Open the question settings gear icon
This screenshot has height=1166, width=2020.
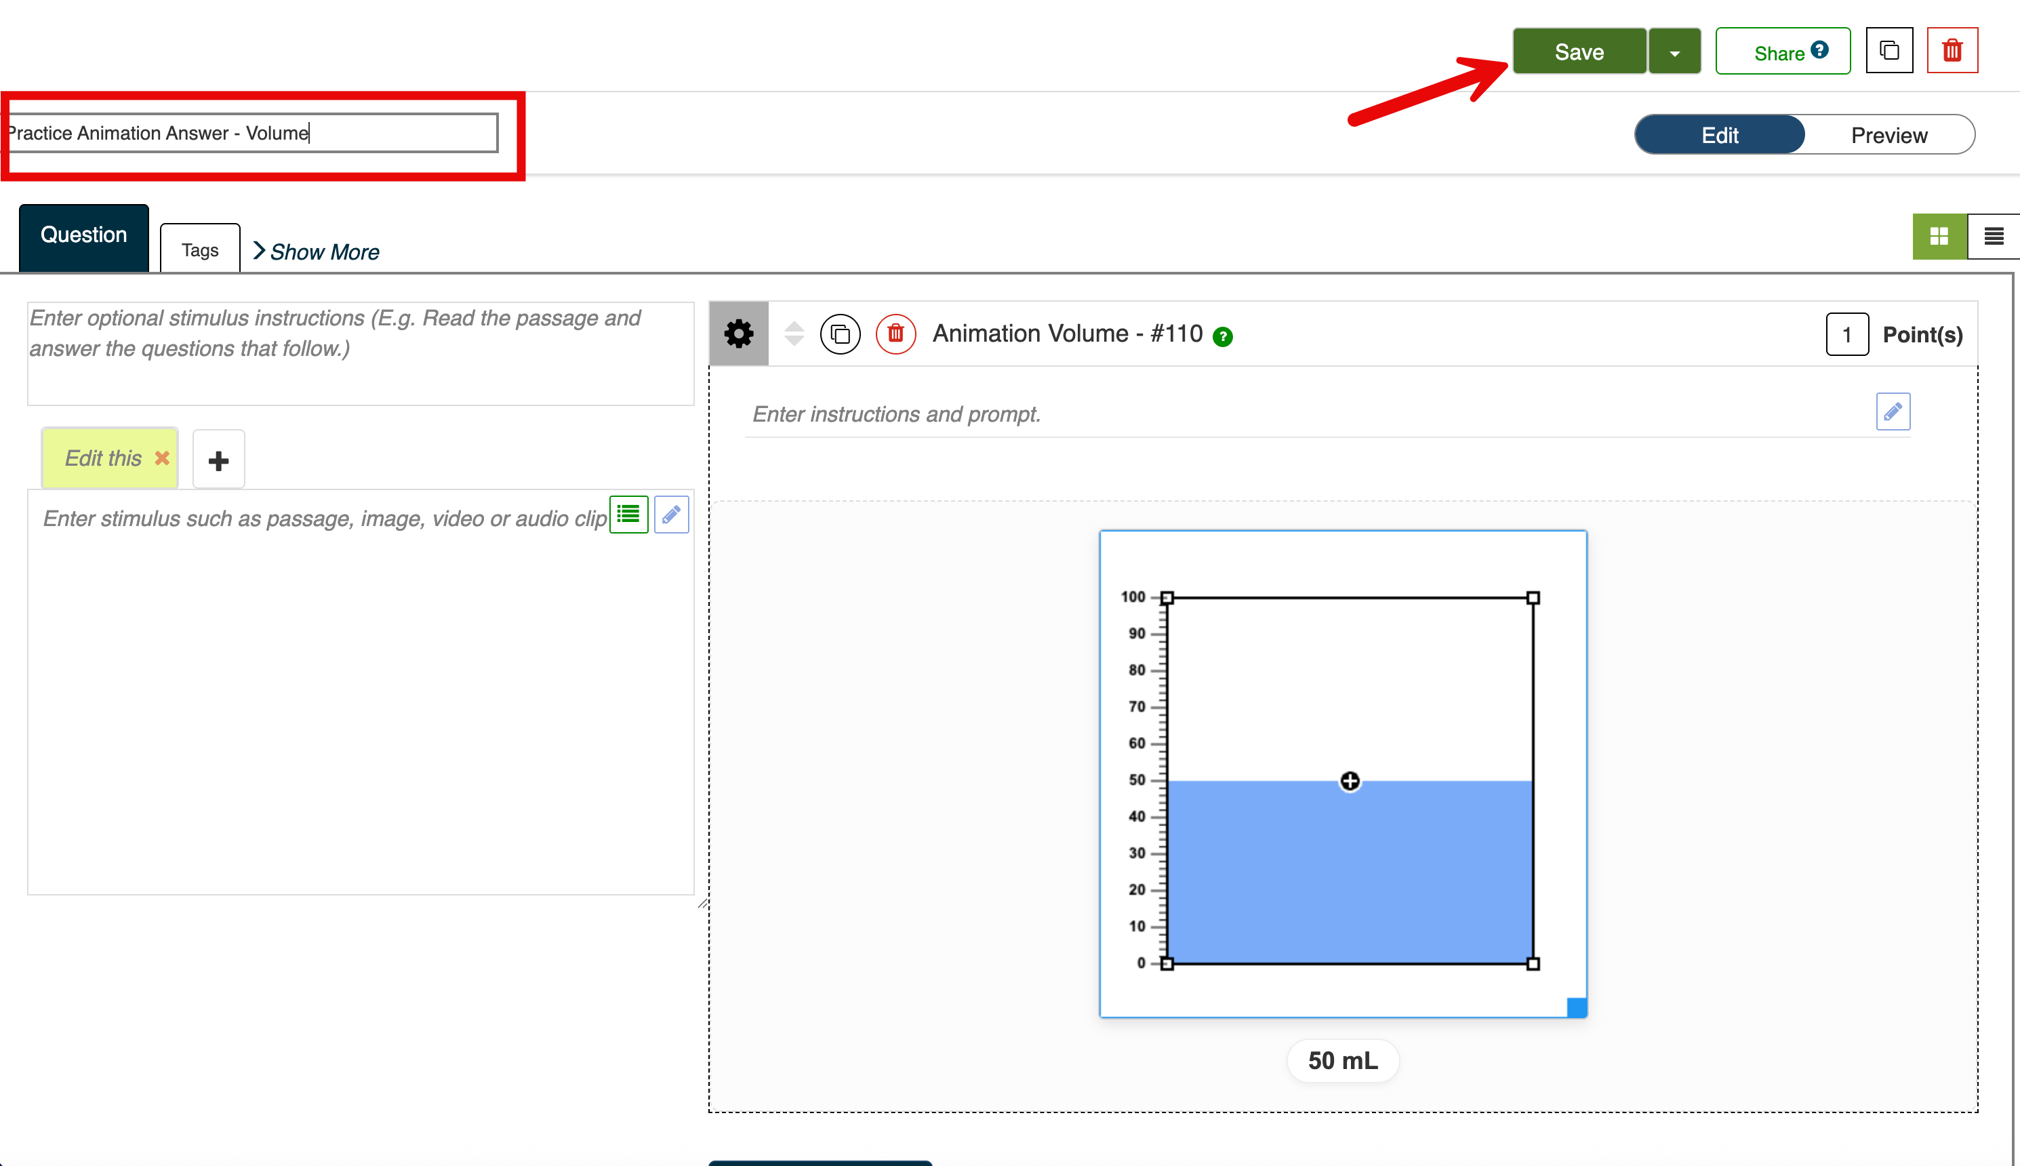pos(738,333)
